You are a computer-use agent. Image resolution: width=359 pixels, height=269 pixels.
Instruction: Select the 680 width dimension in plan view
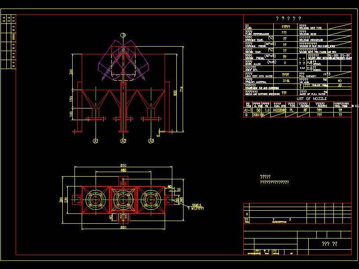tap(123, 227)
